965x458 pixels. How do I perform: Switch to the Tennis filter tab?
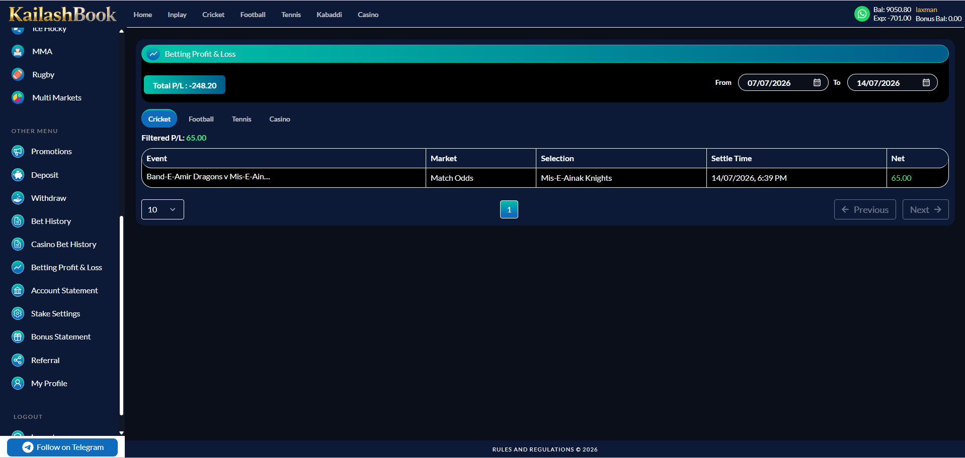(242, 119)
